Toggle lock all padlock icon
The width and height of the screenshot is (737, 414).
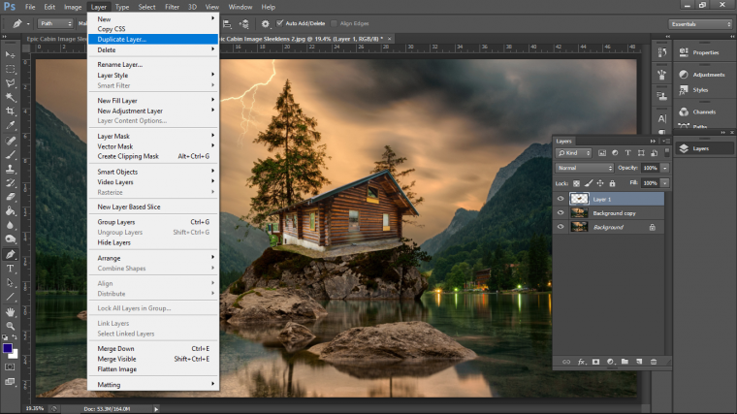612,183
